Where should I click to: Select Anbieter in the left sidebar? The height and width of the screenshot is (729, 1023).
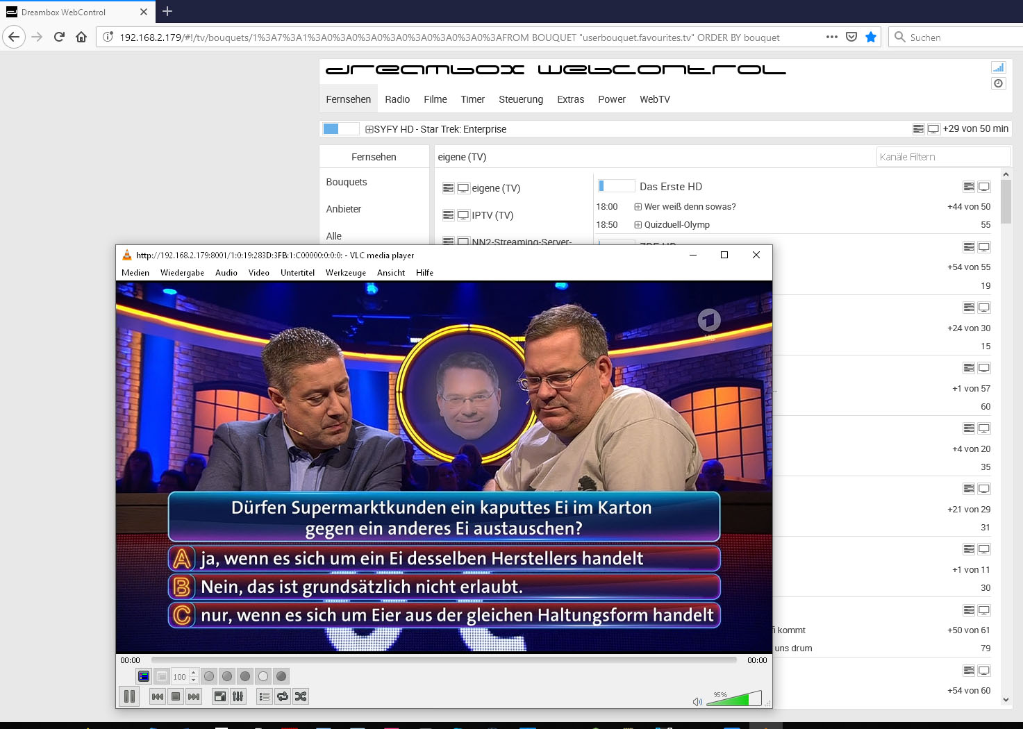pos(344,209)
